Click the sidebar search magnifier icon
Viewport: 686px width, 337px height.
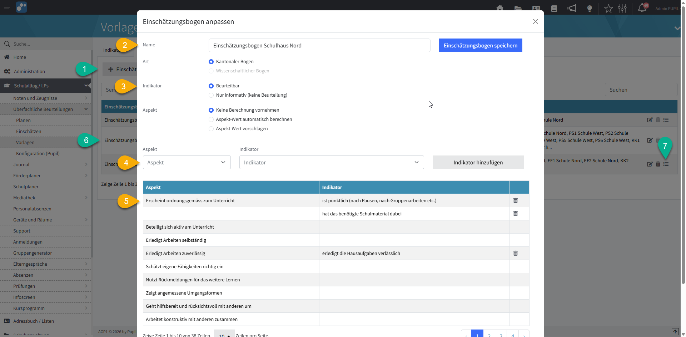pos(7,44)
